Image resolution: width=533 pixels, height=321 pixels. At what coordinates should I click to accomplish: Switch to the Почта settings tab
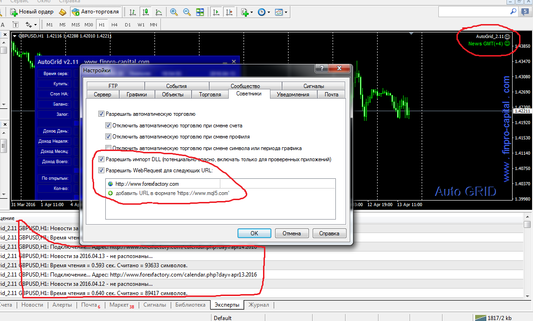(331, 94)
